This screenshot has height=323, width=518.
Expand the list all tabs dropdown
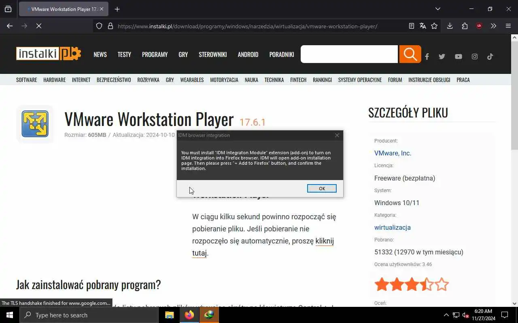pyautogui.click(x=437, y=9)
